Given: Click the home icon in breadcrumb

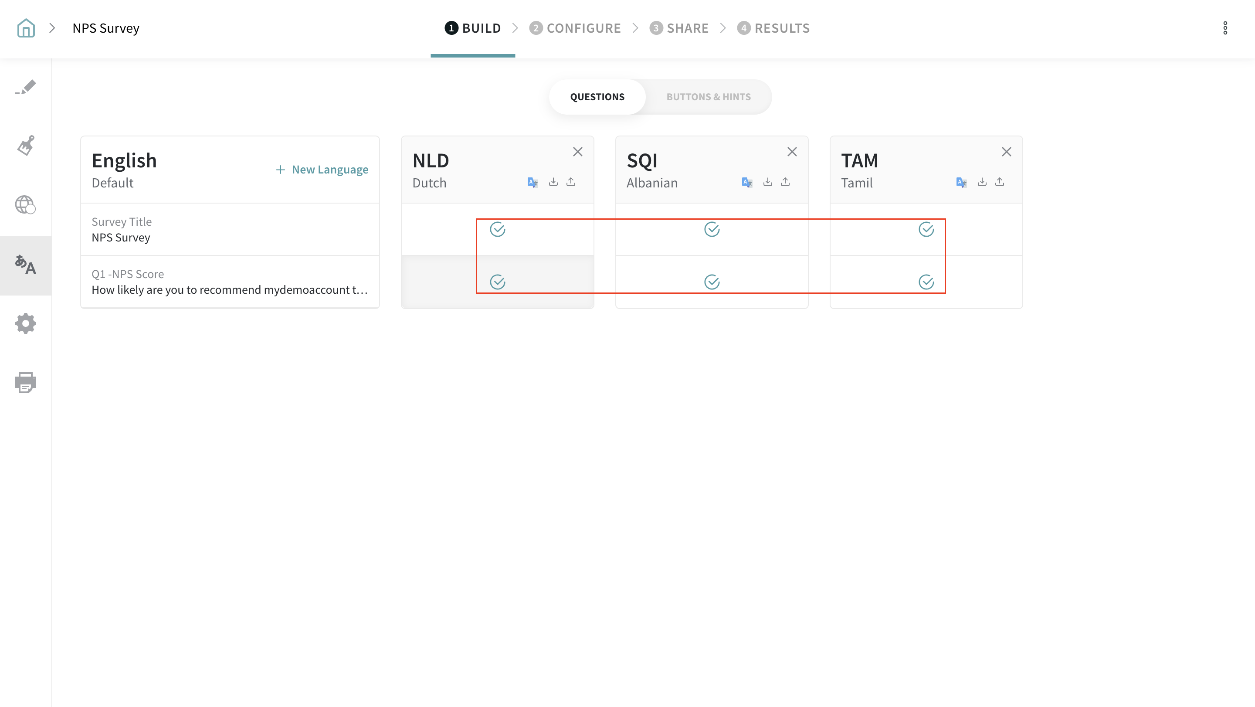Looking at the screenshot, I should [x=26, y=28].
